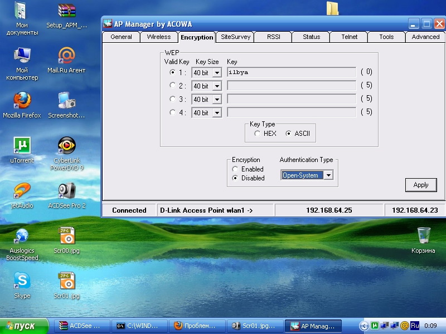Open the Start (пуск) menu

tap(25, 326)
